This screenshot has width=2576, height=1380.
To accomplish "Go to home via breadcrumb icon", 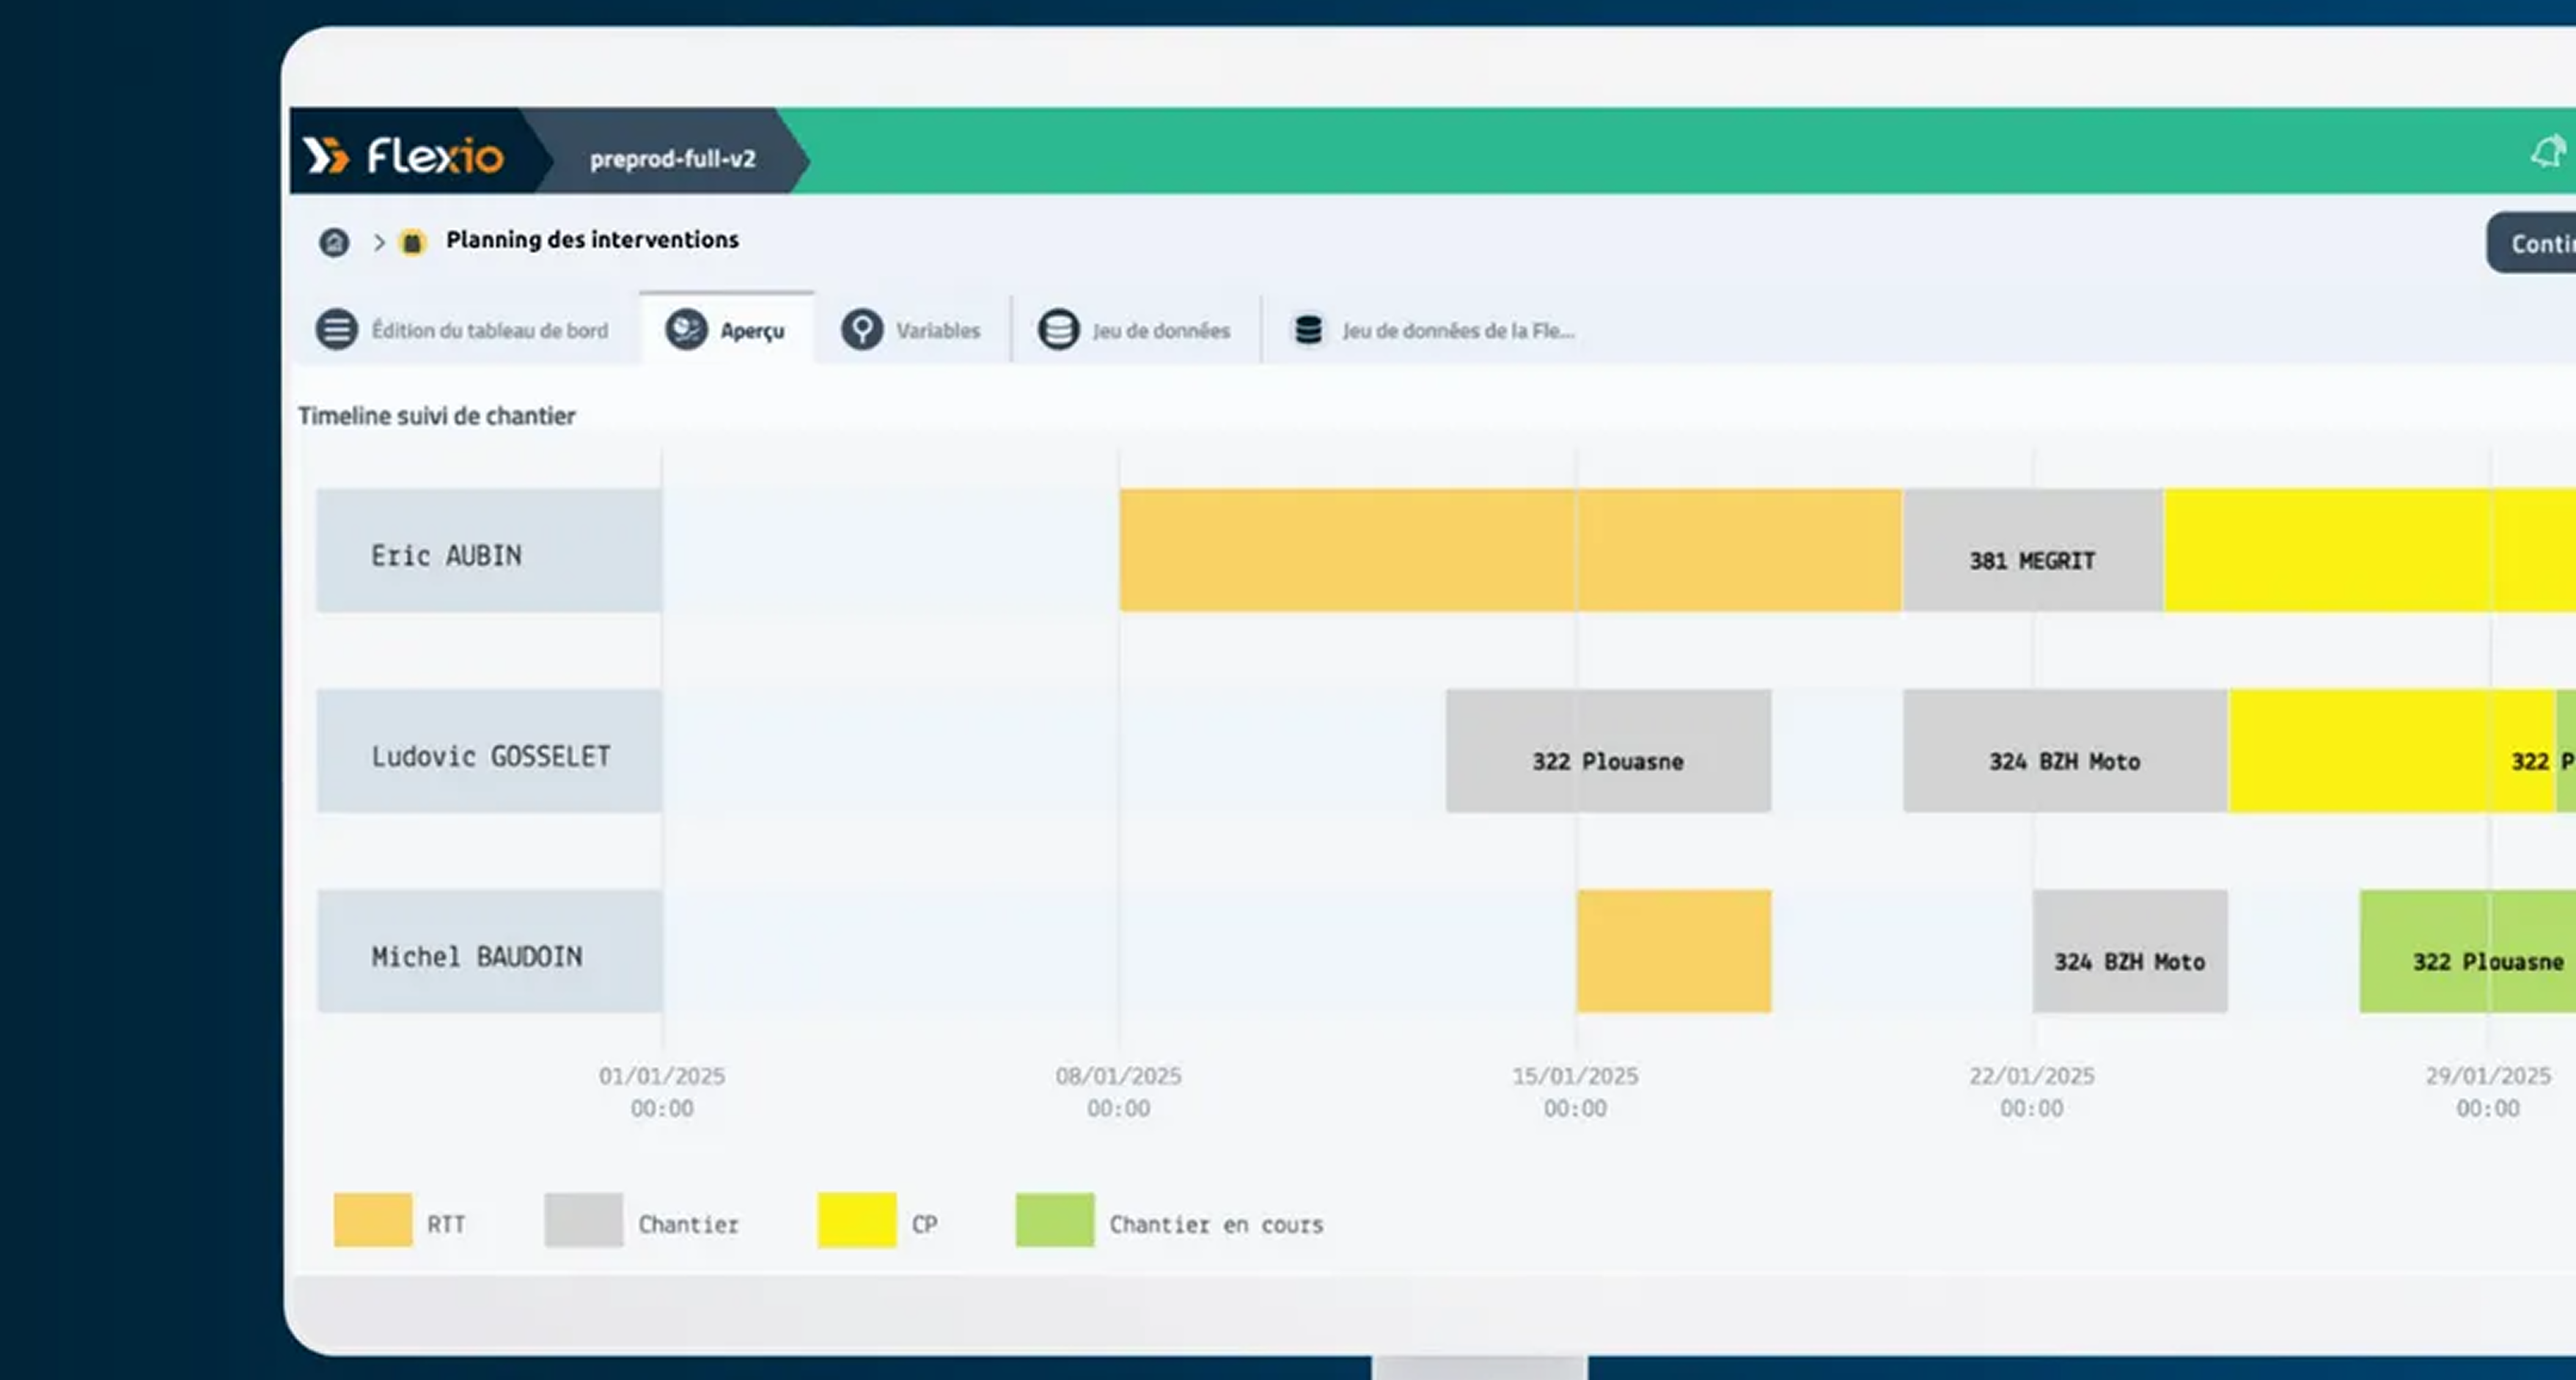I will (334, 242).
